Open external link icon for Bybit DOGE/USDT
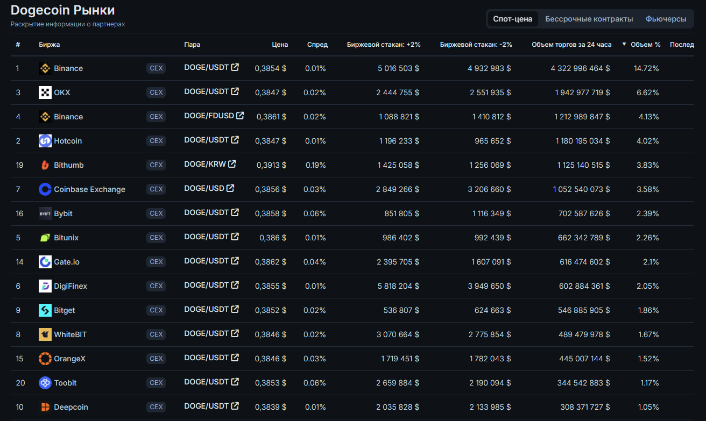Image resolution: width=706 pixels, height=421 pixels. [x=235, y=212]
